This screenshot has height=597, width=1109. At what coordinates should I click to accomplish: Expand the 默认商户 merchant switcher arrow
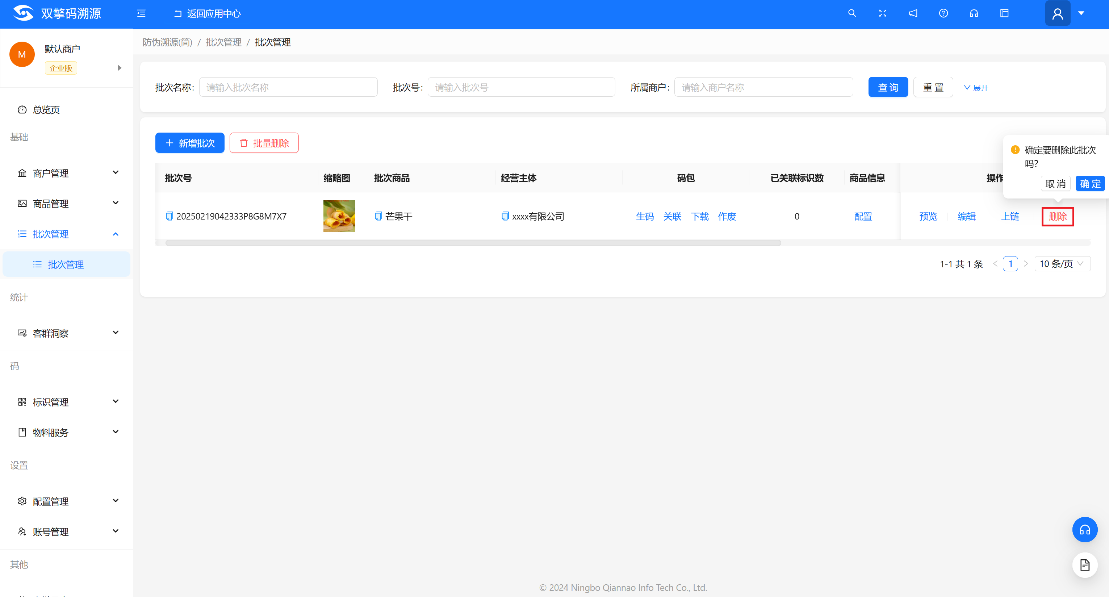pos(119,68)
